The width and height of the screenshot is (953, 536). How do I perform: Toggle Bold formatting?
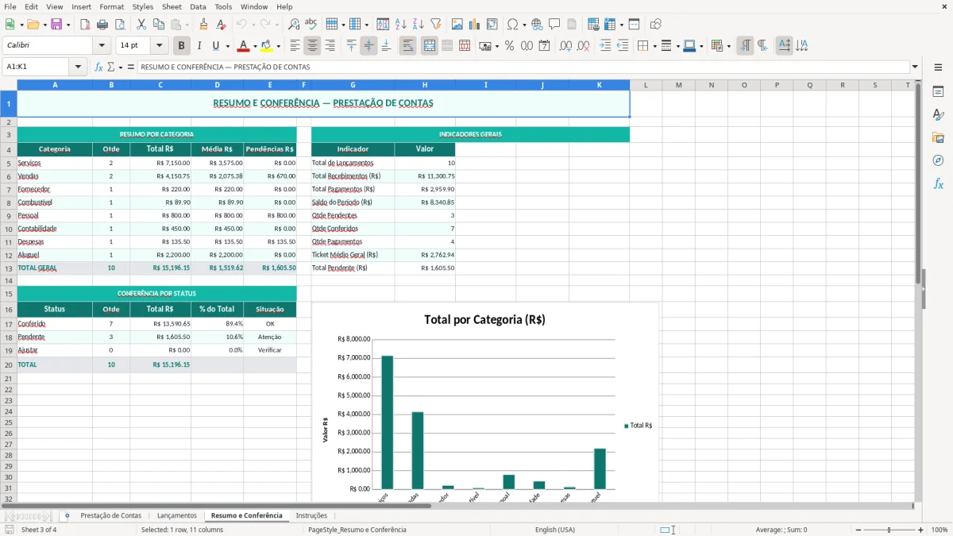coord(181,46)
